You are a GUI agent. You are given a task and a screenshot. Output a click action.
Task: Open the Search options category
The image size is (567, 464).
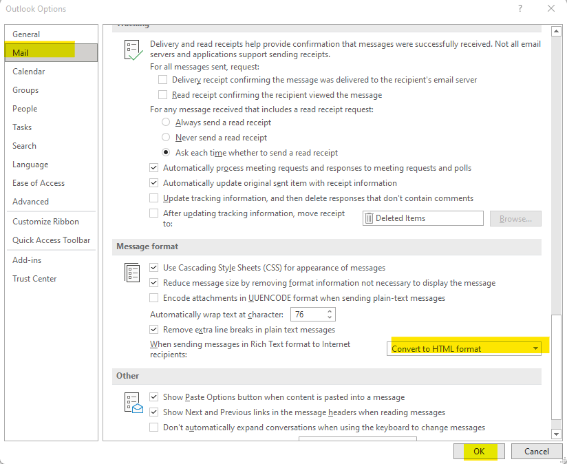pos(52,146)
